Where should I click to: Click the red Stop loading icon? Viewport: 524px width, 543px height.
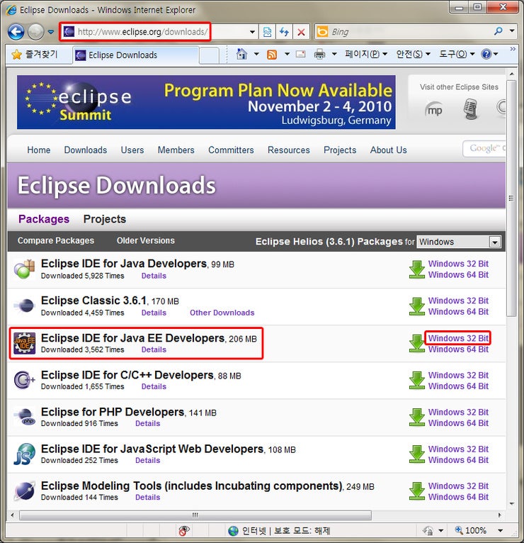pos(301,32)
